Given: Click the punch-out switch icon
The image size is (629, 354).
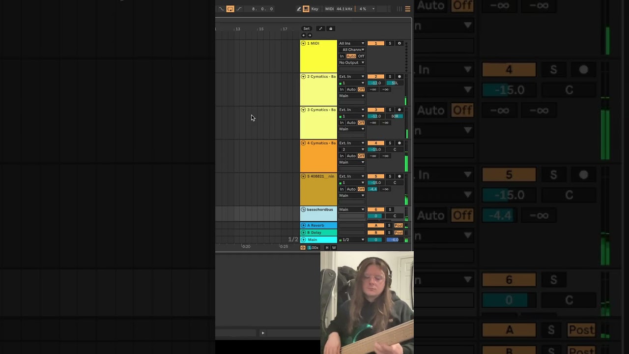Looking at the screenshot, I should [x=239, y=9].
